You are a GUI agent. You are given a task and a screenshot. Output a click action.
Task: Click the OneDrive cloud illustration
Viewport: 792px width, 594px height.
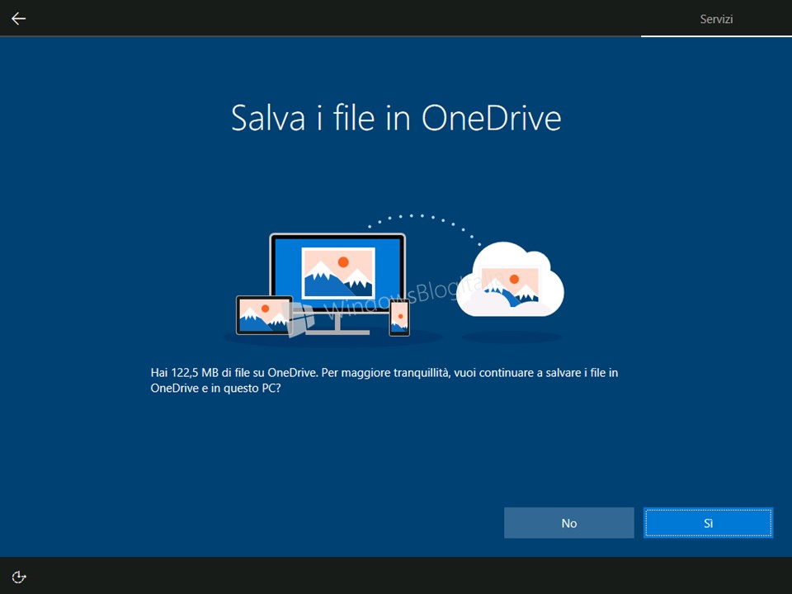click(510, 280)
